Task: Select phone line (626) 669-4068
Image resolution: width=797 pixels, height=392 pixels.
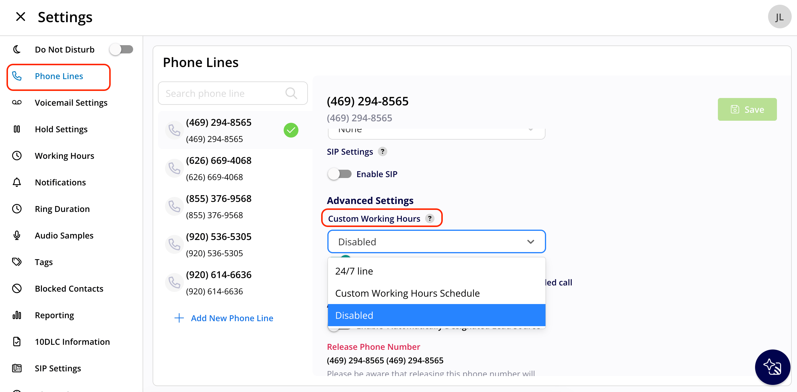Action: [x=235, y=169]
